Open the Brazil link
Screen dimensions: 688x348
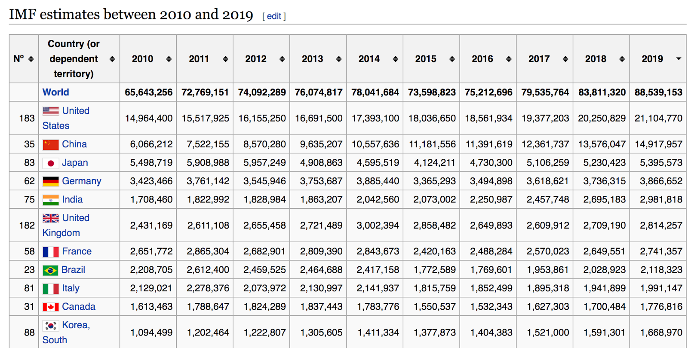tap(73, 270)
